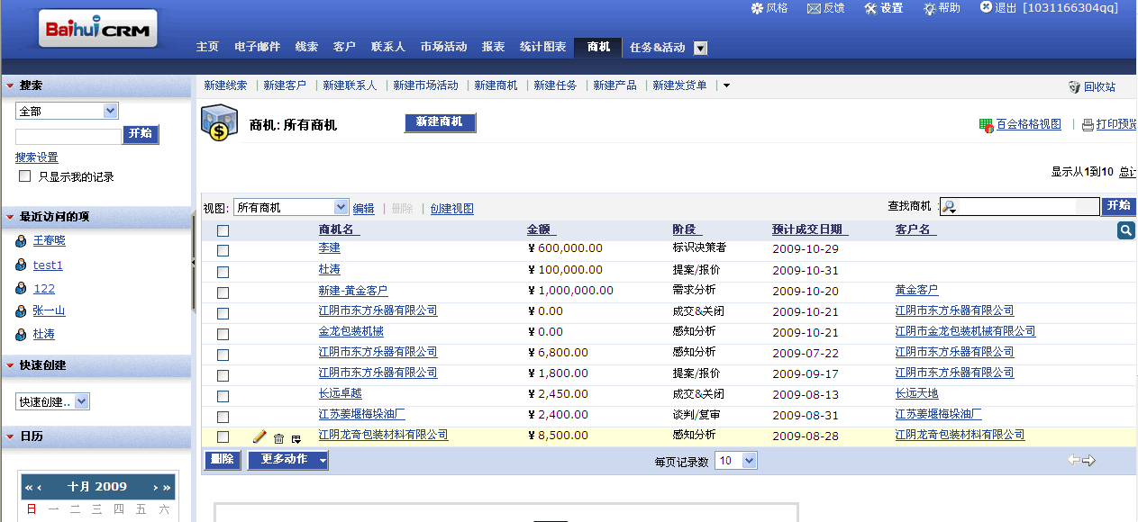Click the trash delete icon in highlighted row

278,438
